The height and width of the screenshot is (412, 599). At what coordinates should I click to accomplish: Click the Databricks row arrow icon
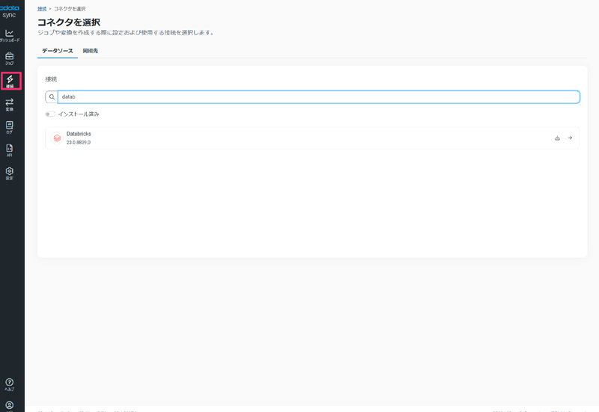(x=570, y=138)
